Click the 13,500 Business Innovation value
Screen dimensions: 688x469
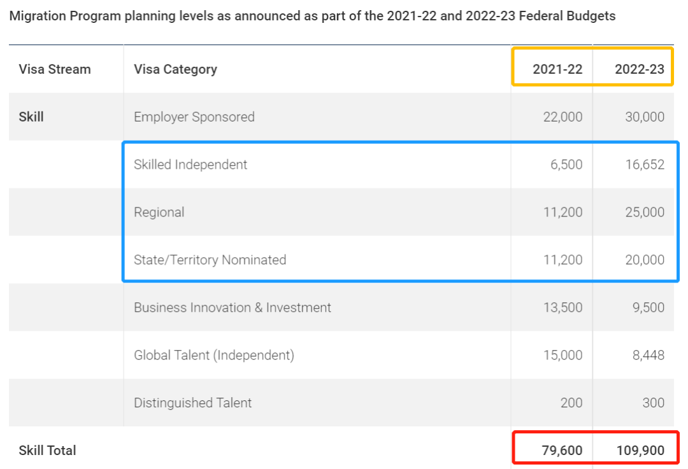563,308
